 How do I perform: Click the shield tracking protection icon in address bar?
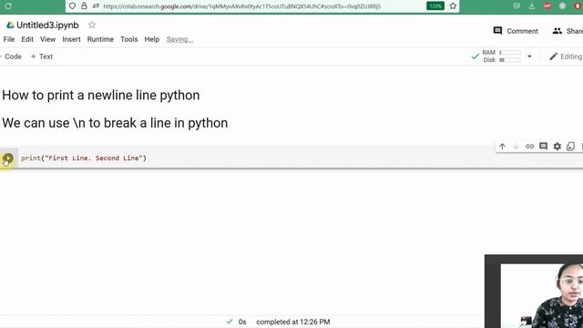72,6
